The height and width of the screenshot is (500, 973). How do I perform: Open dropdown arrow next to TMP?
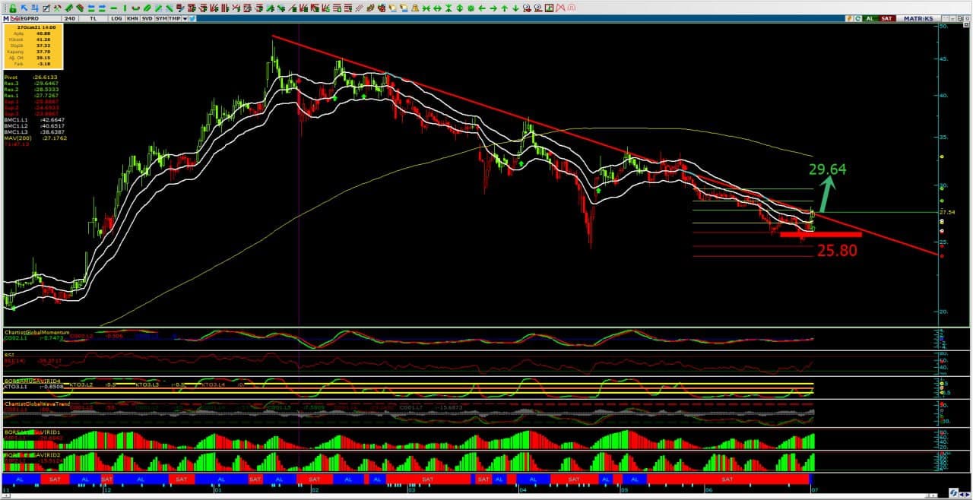185,18
